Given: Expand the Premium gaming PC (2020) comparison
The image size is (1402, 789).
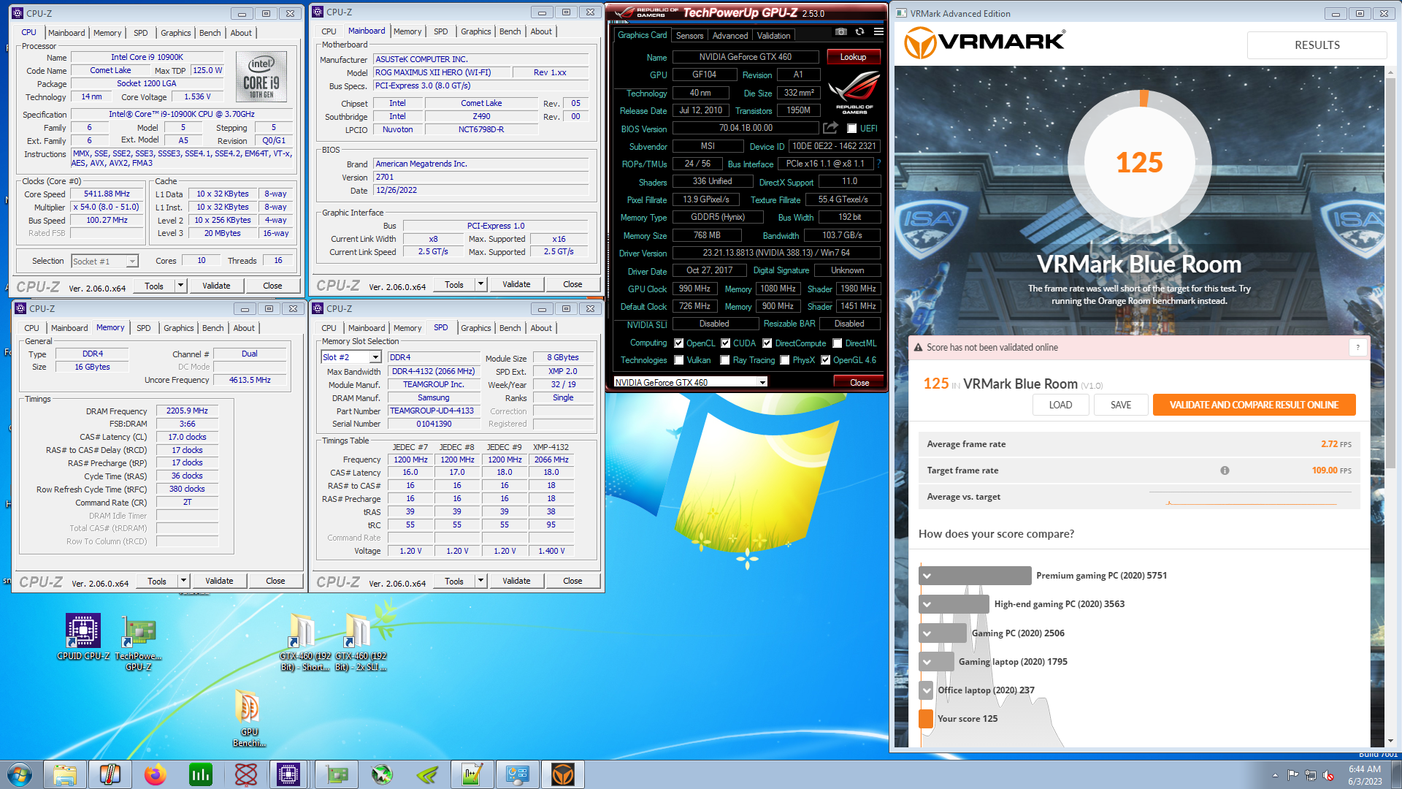Looking at the screenshot, I should [x=927, y=576].
